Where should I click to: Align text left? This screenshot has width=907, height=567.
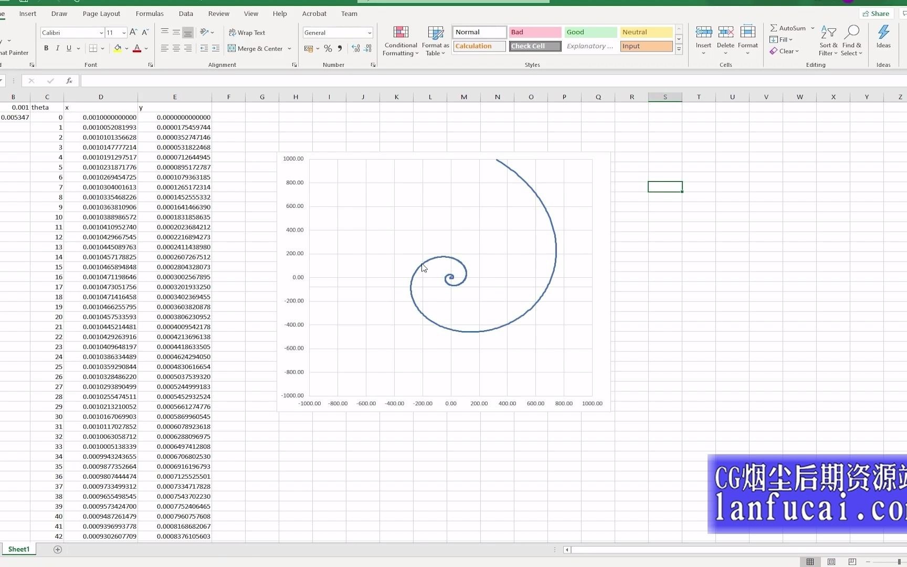(165, 48)
